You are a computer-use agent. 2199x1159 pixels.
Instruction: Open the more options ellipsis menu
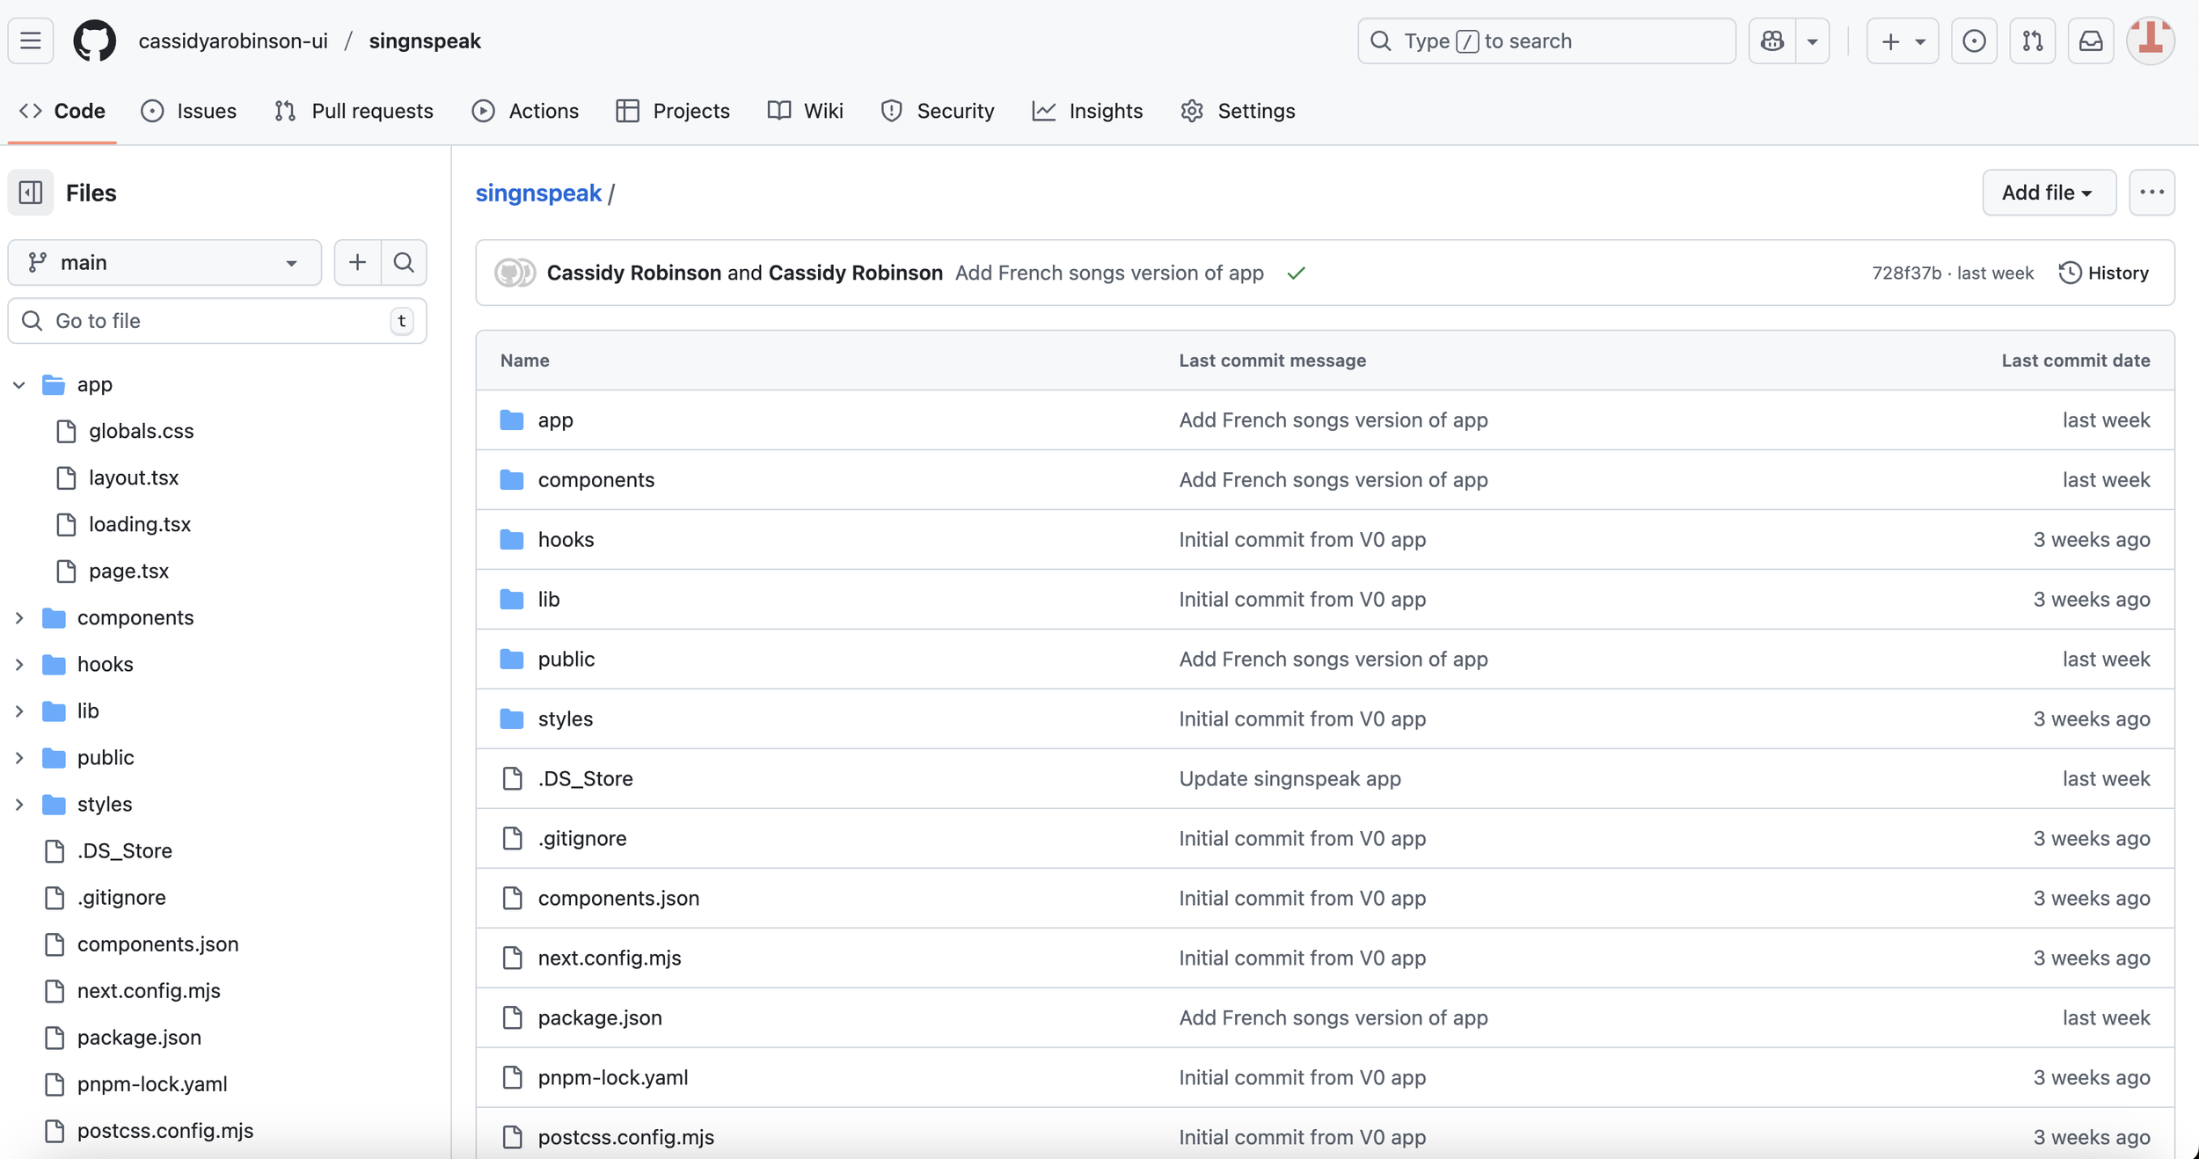pos(2152,193)
